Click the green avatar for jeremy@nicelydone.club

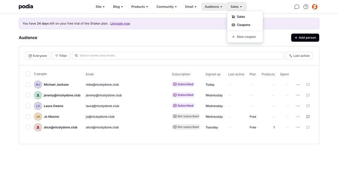(38, 95)
